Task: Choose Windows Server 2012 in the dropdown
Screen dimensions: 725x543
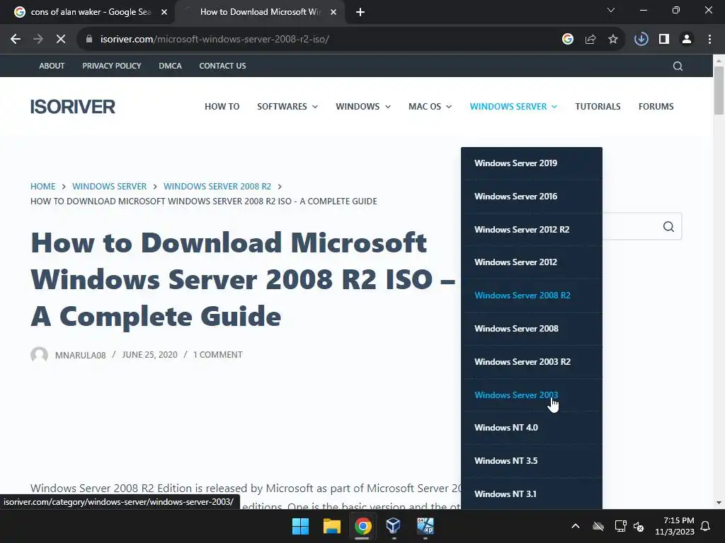Action: (532, 262)
